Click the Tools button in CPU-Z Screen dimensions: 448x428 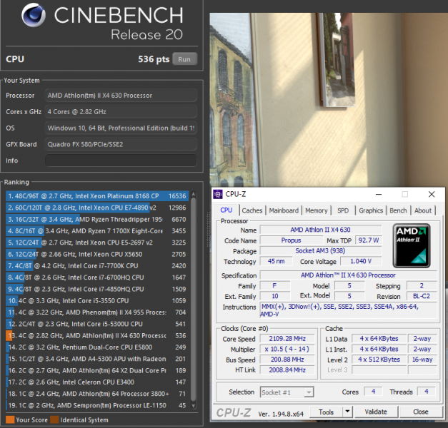coord(327,412)
